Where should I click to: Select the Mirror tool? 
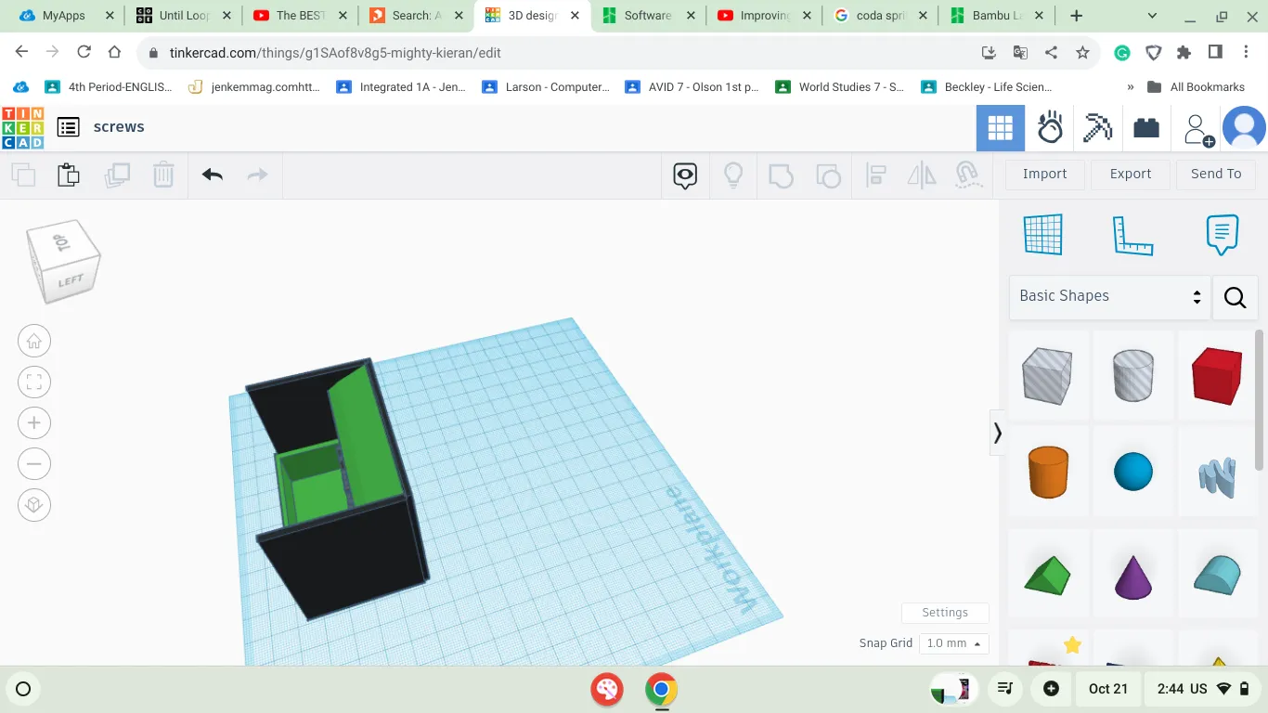[922, 175]
